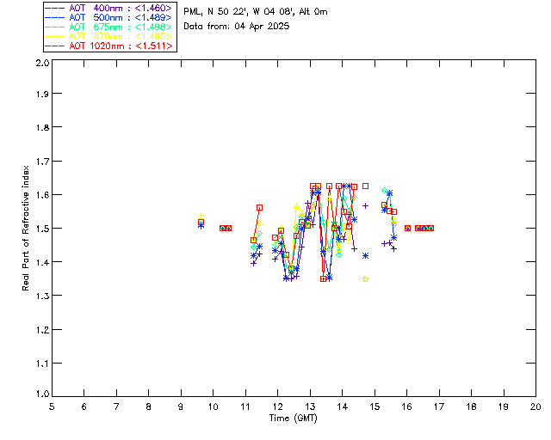Click the 18 x-axis tick label
This screenshot has width=551, height=440.
coord(471,406)
